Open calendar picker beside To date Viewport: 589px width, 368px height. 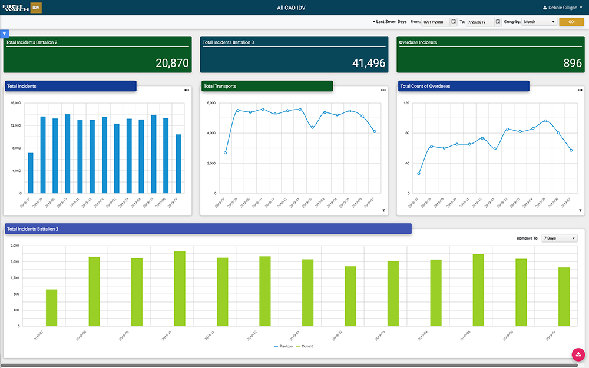tap(498, 22)
